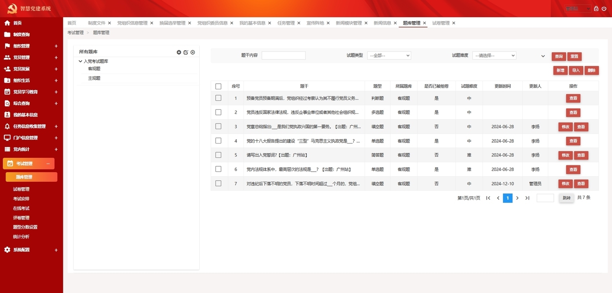The image size is (612, 293).
Task: Select 主观题 in question bank tree
Action: point(94,79)
